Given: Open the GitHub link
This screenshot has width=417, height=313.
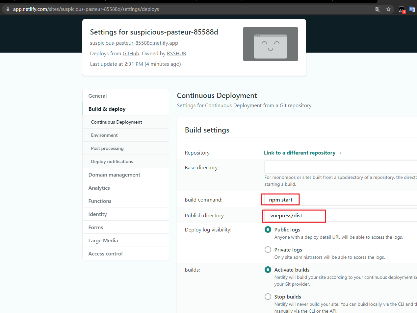Looking at the screenshot, I should pos(131,53).
